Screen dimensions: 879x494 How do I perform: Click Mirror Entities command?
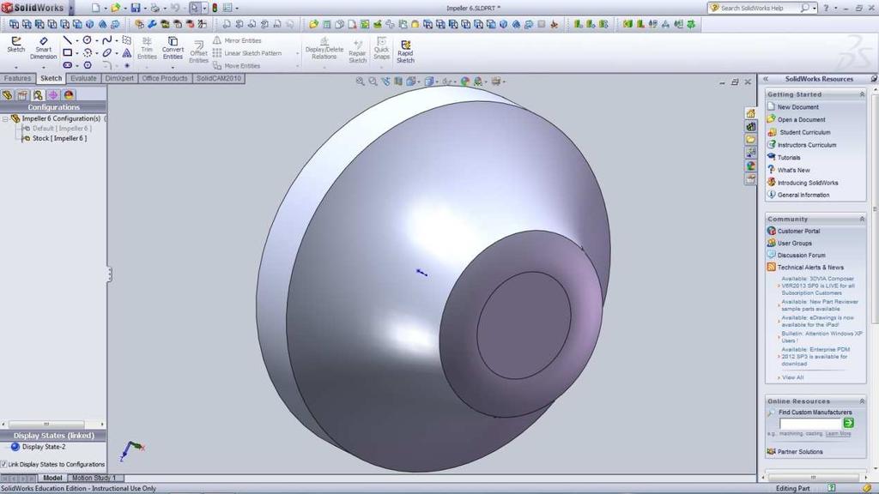click(x=237, y=40)
